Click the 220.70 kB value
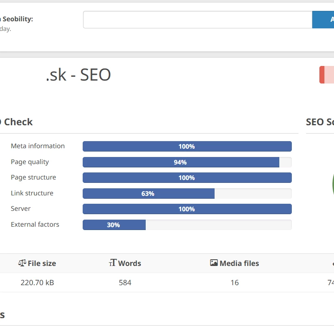This screenshot has height=329, width=334. point(37,283)
